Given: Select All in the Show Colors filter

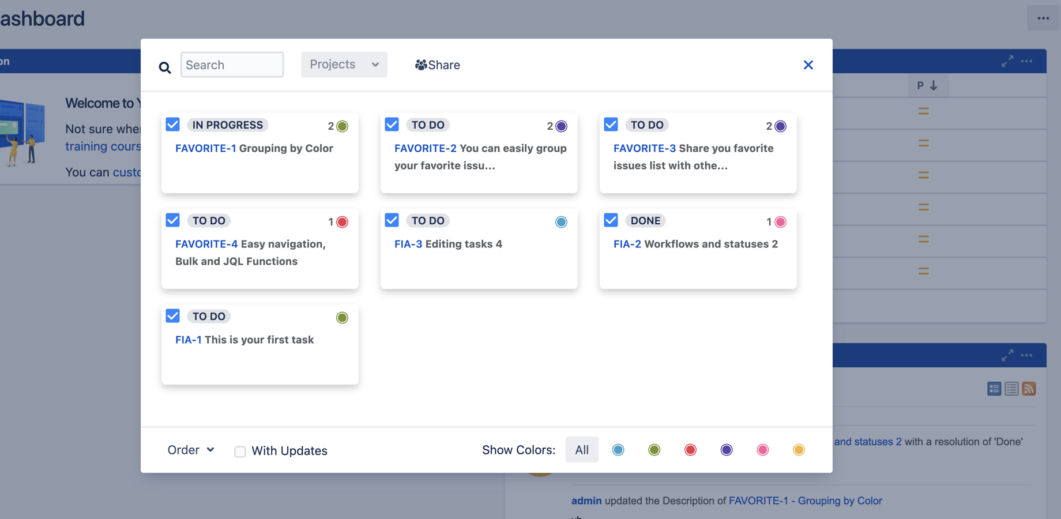Looking at the screenshot, I should click(582, 449).
